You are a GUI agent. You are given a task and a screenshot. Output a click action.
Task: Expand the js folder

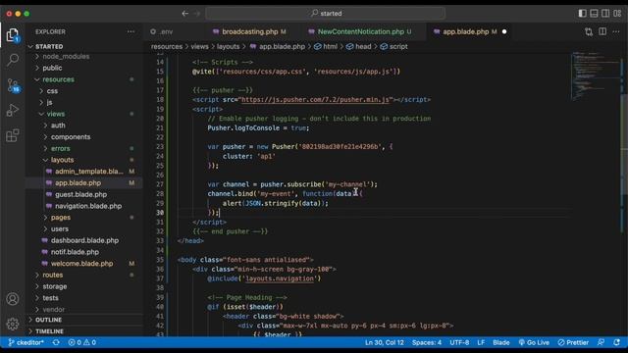point(84,102)
